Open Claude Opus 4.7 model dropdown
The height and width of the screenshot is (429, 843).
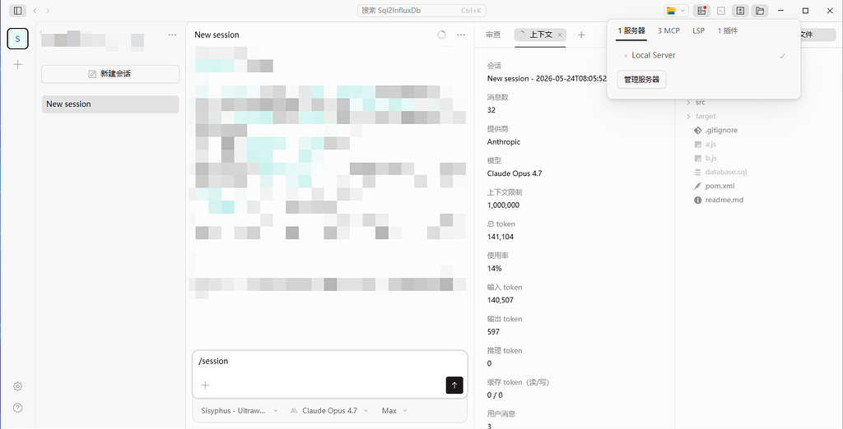coord(328,411)
